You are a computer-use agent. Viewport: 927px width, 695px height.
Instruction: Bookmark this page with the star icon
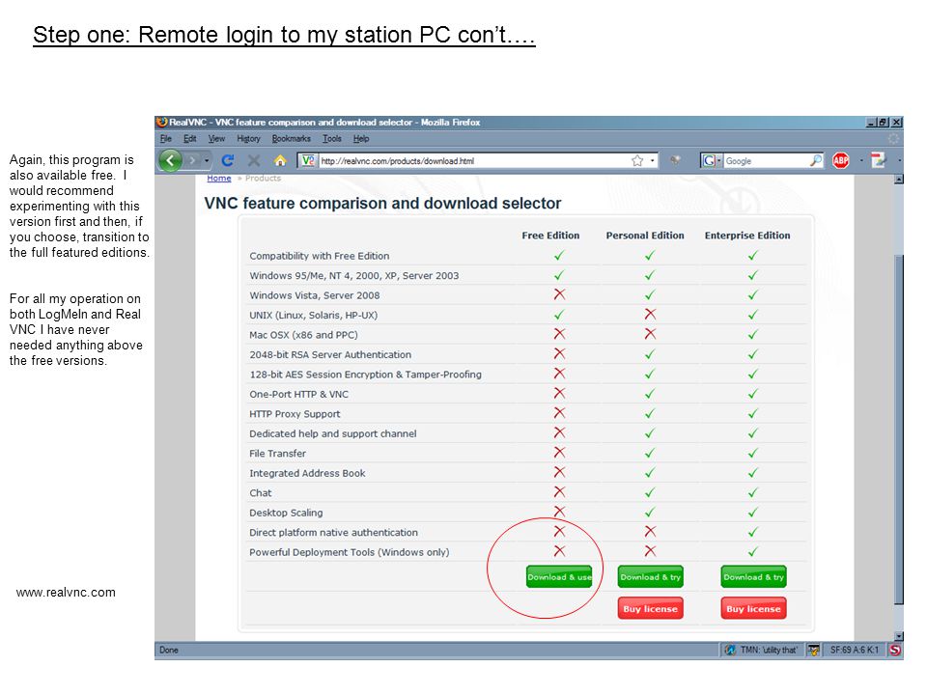point(637,161)
